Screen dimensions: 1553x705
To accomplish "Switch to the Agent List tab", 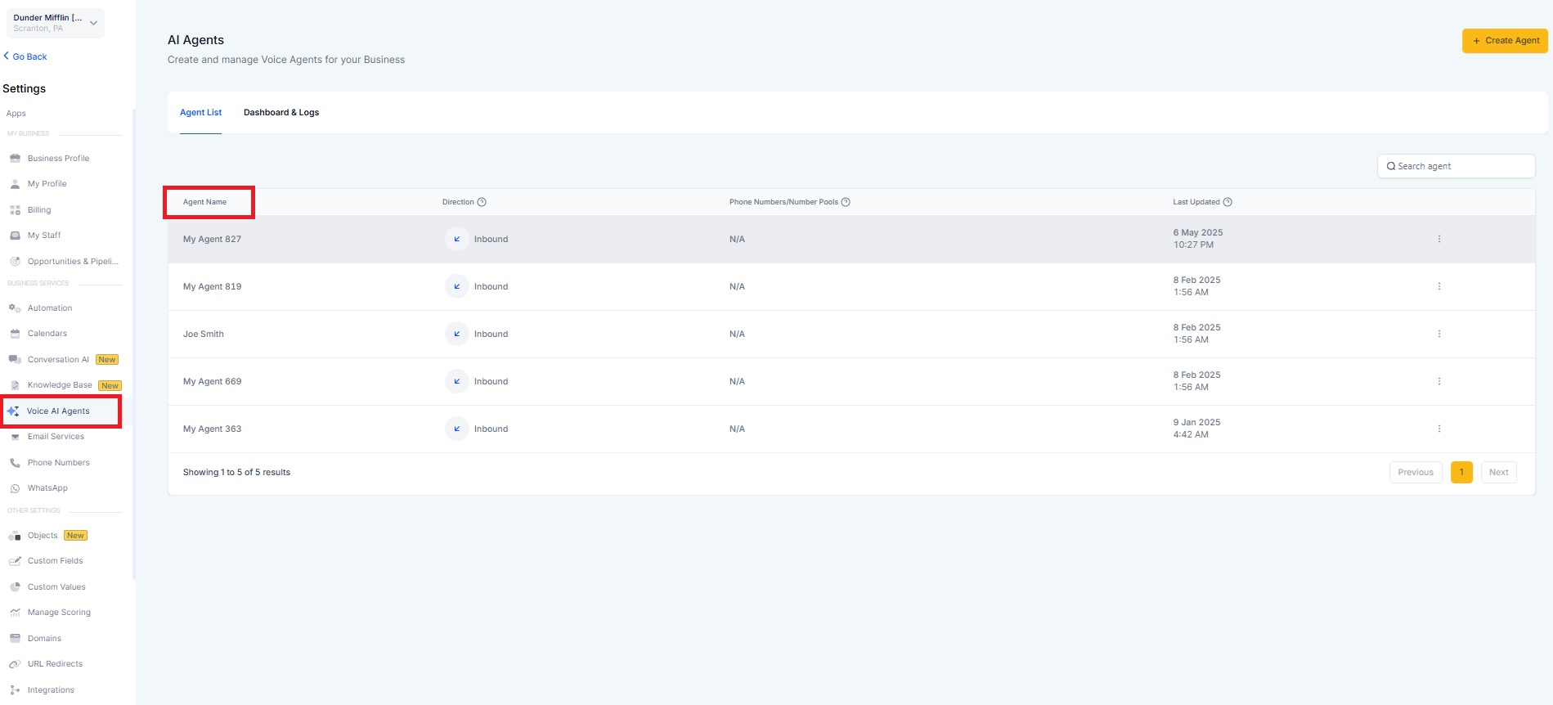I will 200,113.
